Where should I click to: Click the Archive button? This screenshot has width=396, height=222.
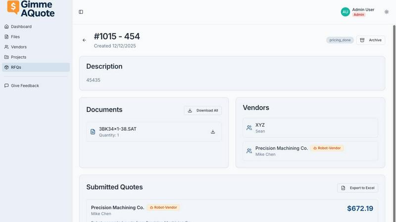(x=370, y=40)
